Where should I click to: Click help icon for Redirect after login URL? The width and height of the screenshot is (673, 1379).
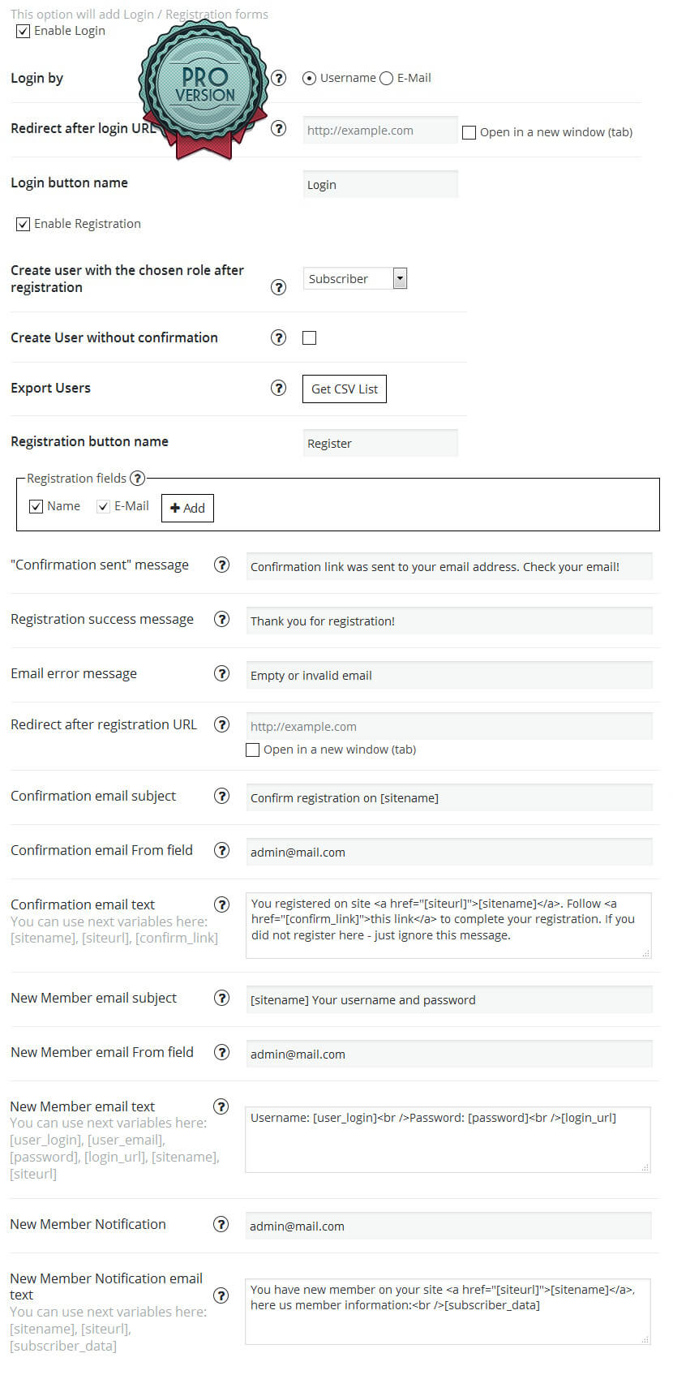[x=279, y=128]
